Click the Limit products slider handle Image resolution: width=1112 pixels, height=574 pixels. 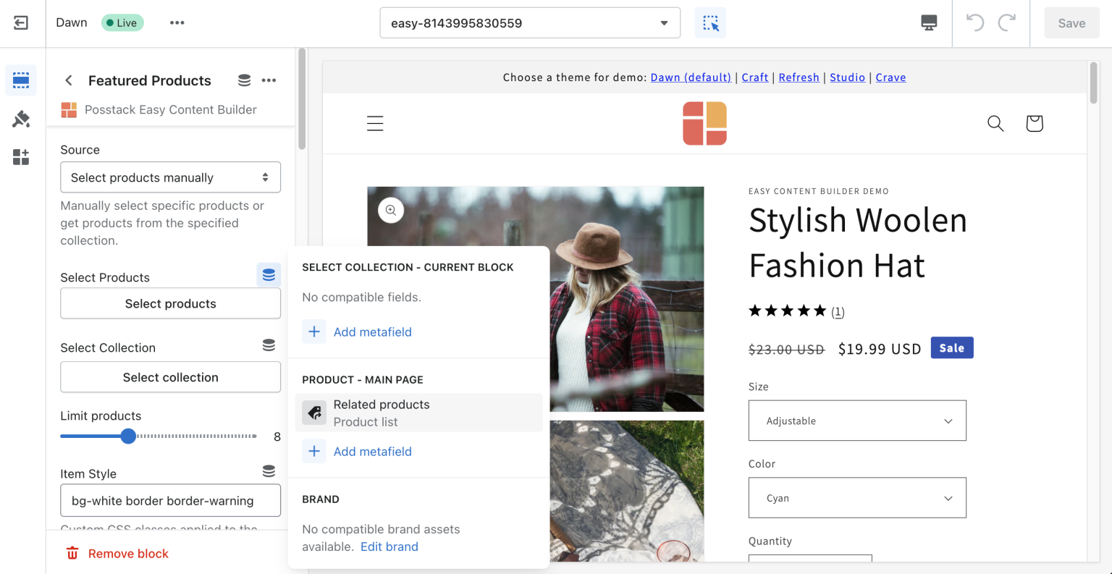coord(128,436)
